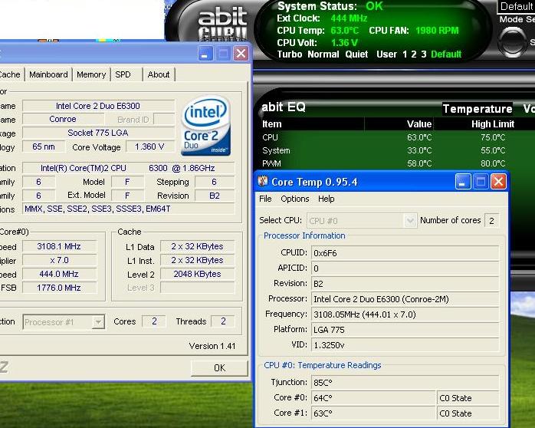Click the abit Guru round knob
The image size is (535, 428).
512,42
